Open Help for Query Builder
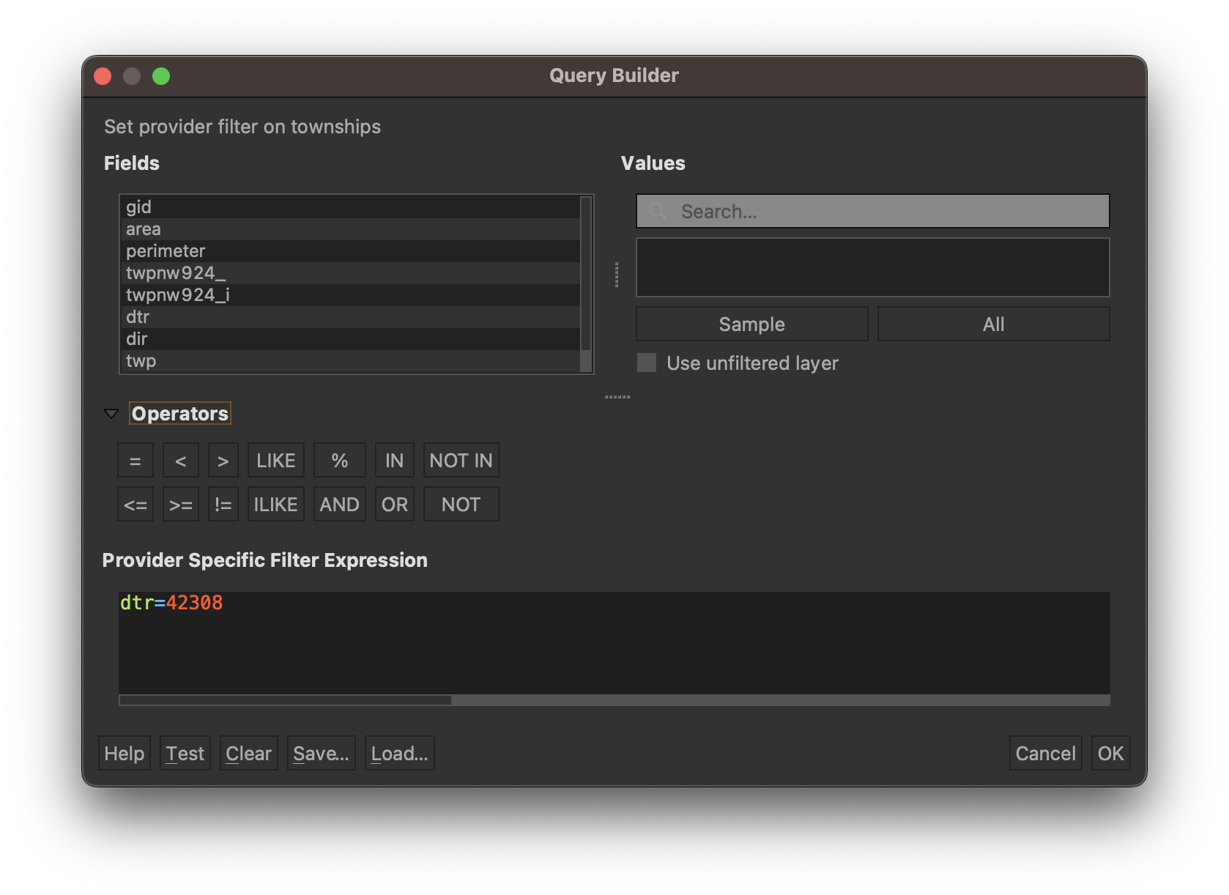Viewport: 1229px width, 895px height. tap(125, 753)
